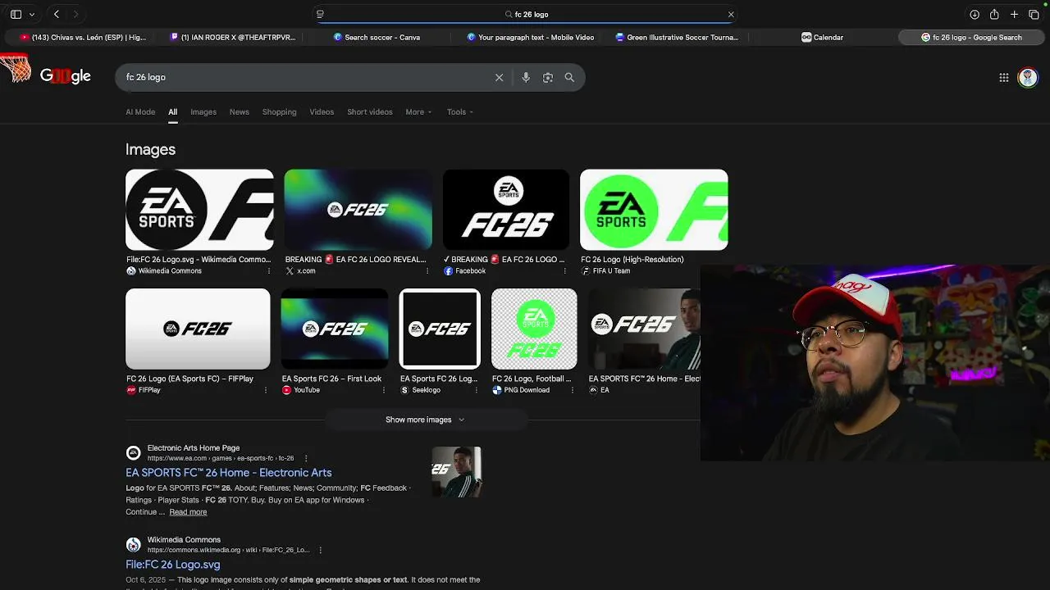Image resolution: width=1050 pixels, height=590 pixels.
Task: Start voice search with microphone icon
Action: 526,77
